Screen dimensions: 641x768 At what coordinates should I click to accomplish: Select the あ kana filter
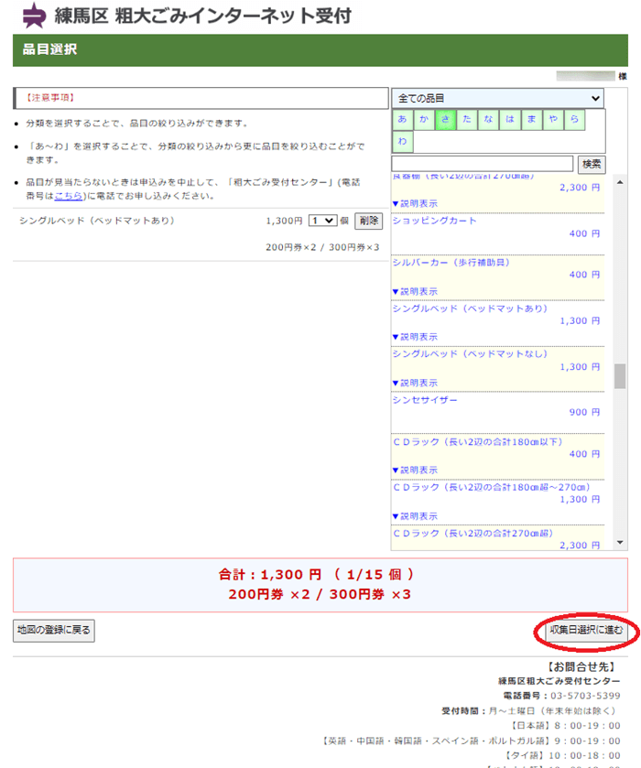click(x=402, y=120)
